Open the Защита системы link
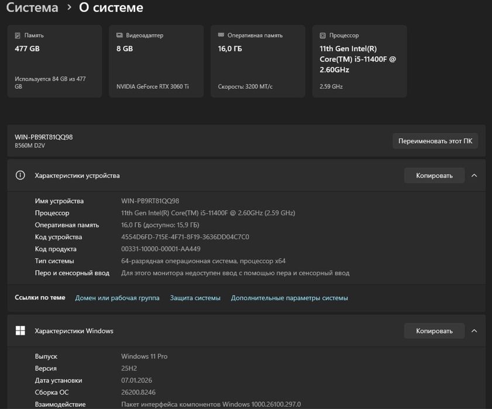The width and height of the screenshot is (492, 409). [x=195, y=298]
